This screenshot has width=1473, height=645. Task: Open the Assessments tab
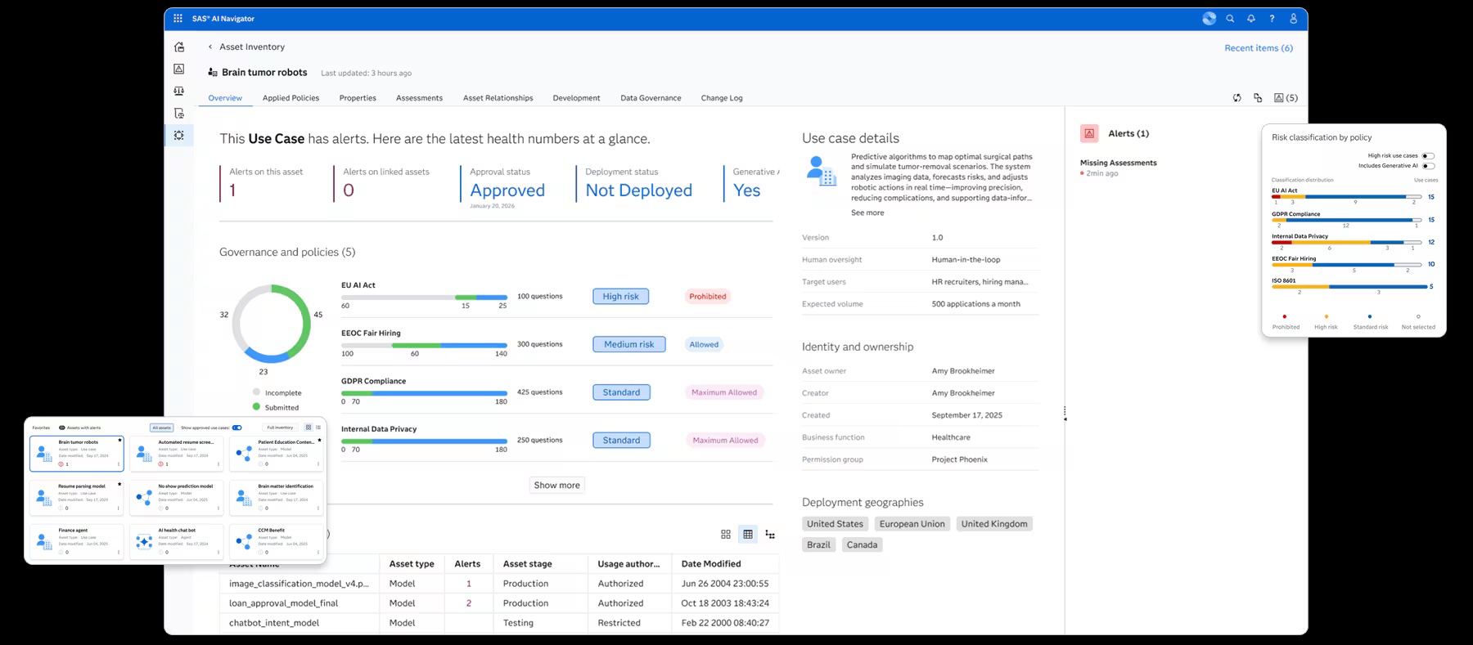pos(419,98)
